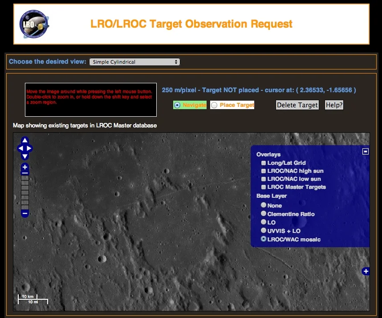Click a level on the zoom slider bar
The image size is (382, 318).
point(24,192)
